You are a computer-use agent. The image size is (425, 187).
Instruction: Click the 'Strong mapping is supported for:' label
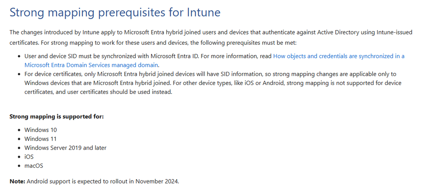click(57, 116)
